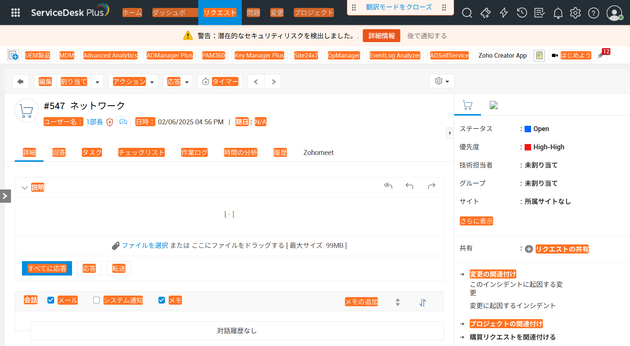Screen dimensions: 630x346
Task: Click the ファイルを選択 link
Action: click(145, 246)
